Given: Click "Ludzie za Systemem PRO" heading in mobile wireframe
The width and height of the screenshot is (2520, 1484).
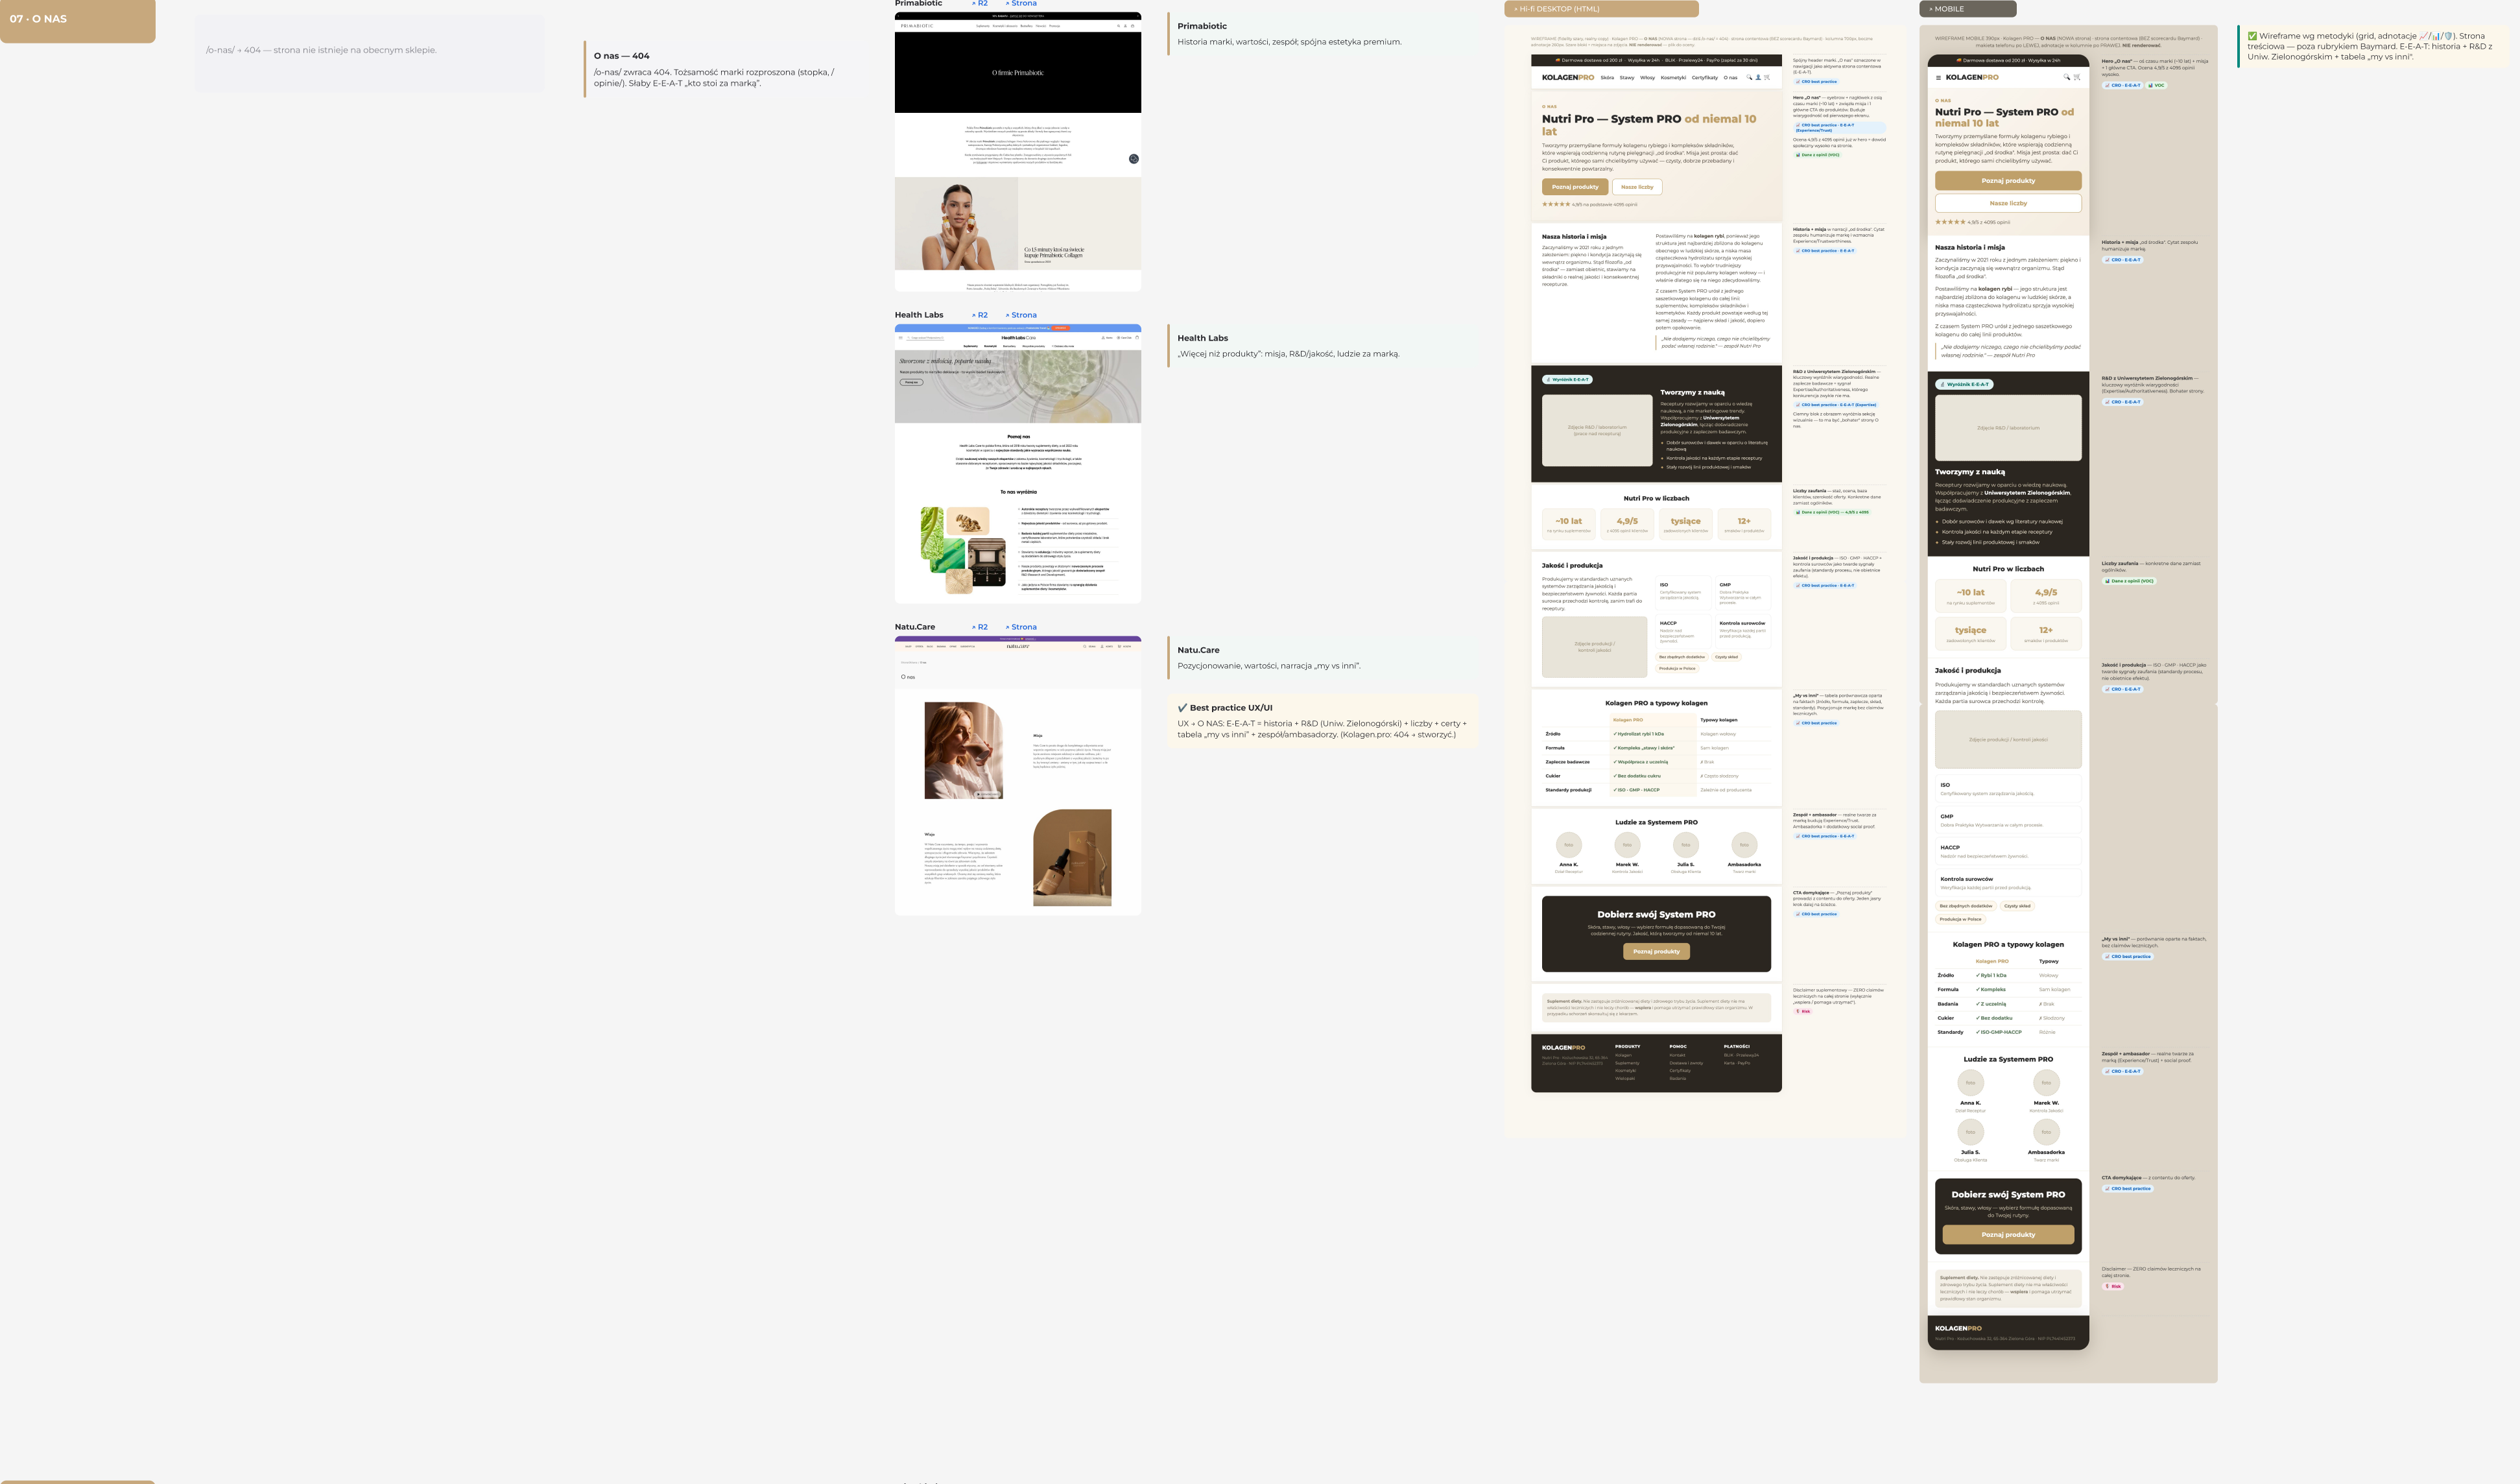Looking at the screenshot, I should (x=2008, y=1059).
